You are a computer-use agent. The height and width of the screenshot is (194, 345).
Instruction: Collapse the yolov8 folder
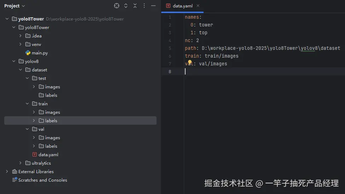point(14,61)
